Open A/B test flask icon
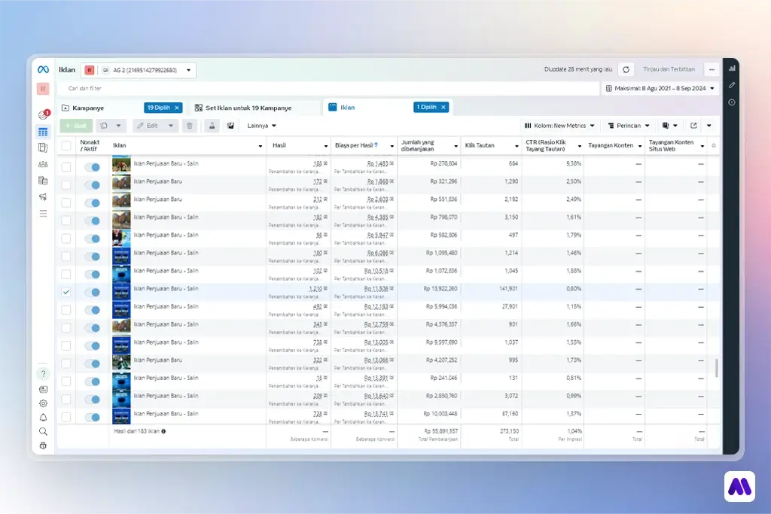 click(x=212, y=126)
